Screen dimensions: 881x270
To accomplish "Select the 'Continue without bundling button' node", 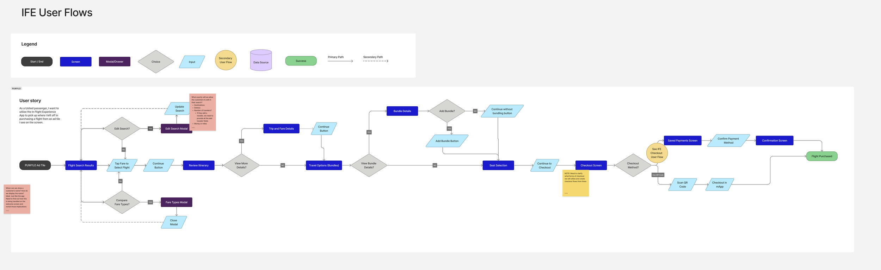I will click(x=502, y=111).
